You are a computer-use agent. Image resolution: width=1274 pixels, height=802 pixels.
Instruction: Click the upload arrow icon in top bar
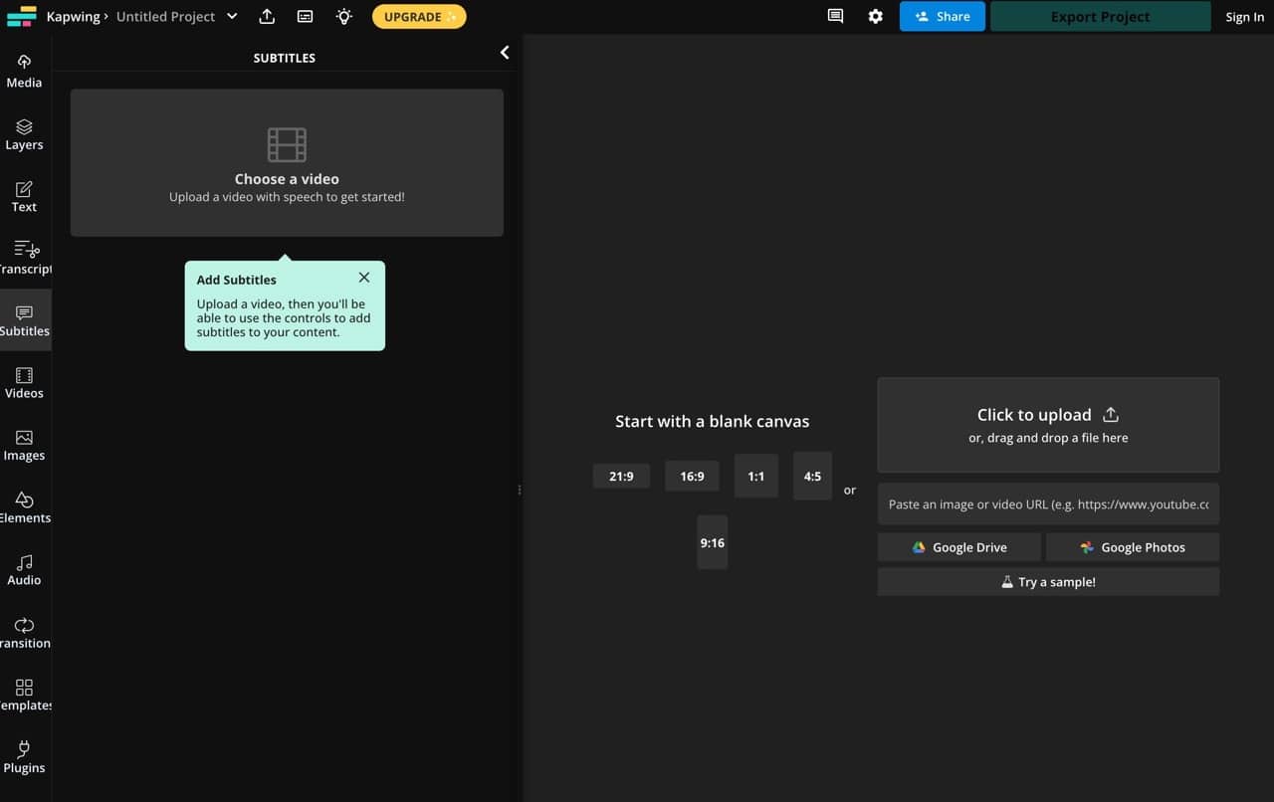267,16
